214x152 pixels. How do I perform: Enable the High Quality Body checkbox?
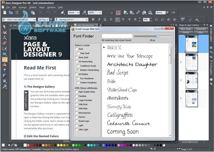[76, 92]
